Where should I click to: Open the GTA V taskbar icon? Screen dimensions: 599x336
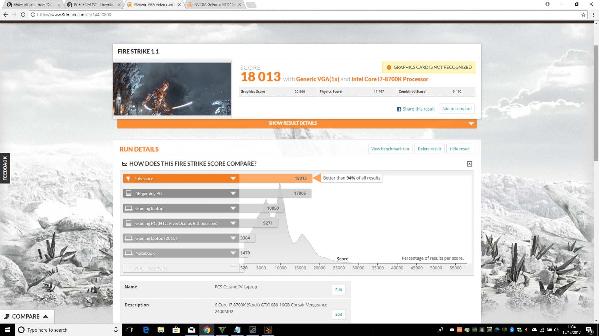click(222, 330)
